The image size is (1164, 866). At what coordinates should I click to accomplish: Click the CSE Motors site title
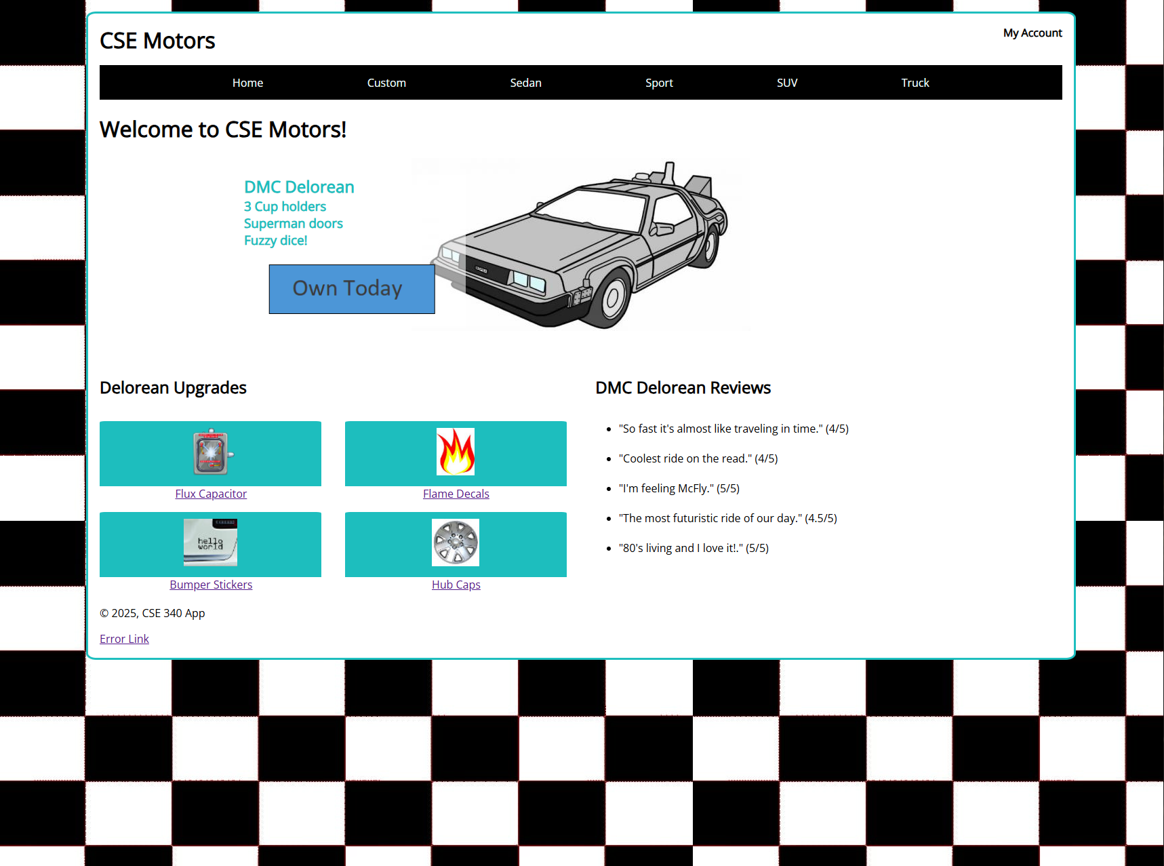coord(157,41)
